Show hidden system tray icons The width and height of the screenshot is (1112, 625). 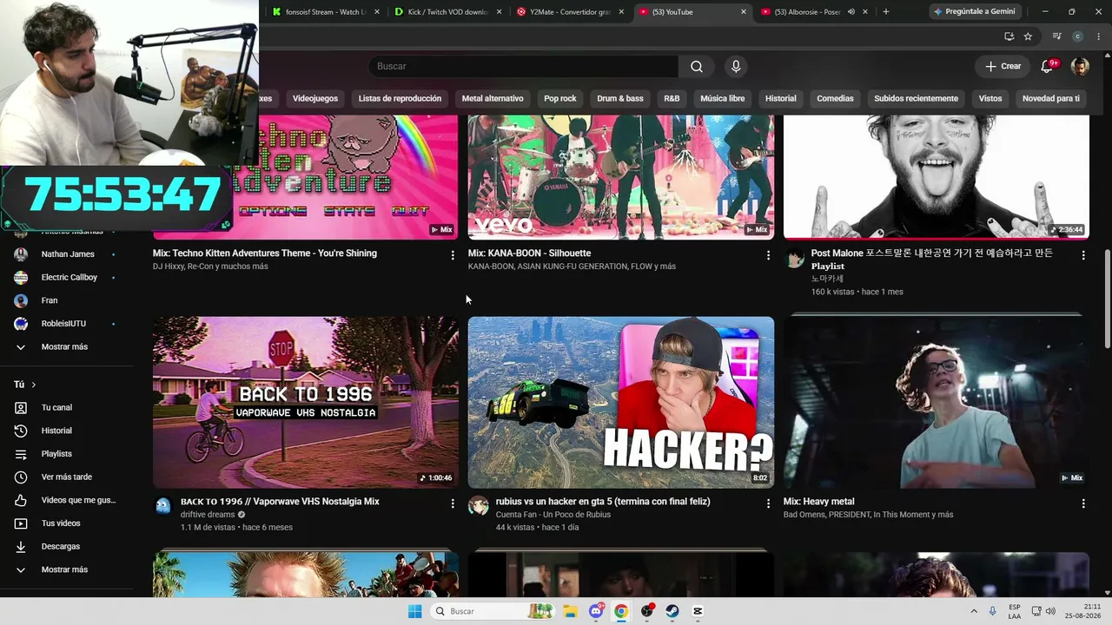(973, 611)
